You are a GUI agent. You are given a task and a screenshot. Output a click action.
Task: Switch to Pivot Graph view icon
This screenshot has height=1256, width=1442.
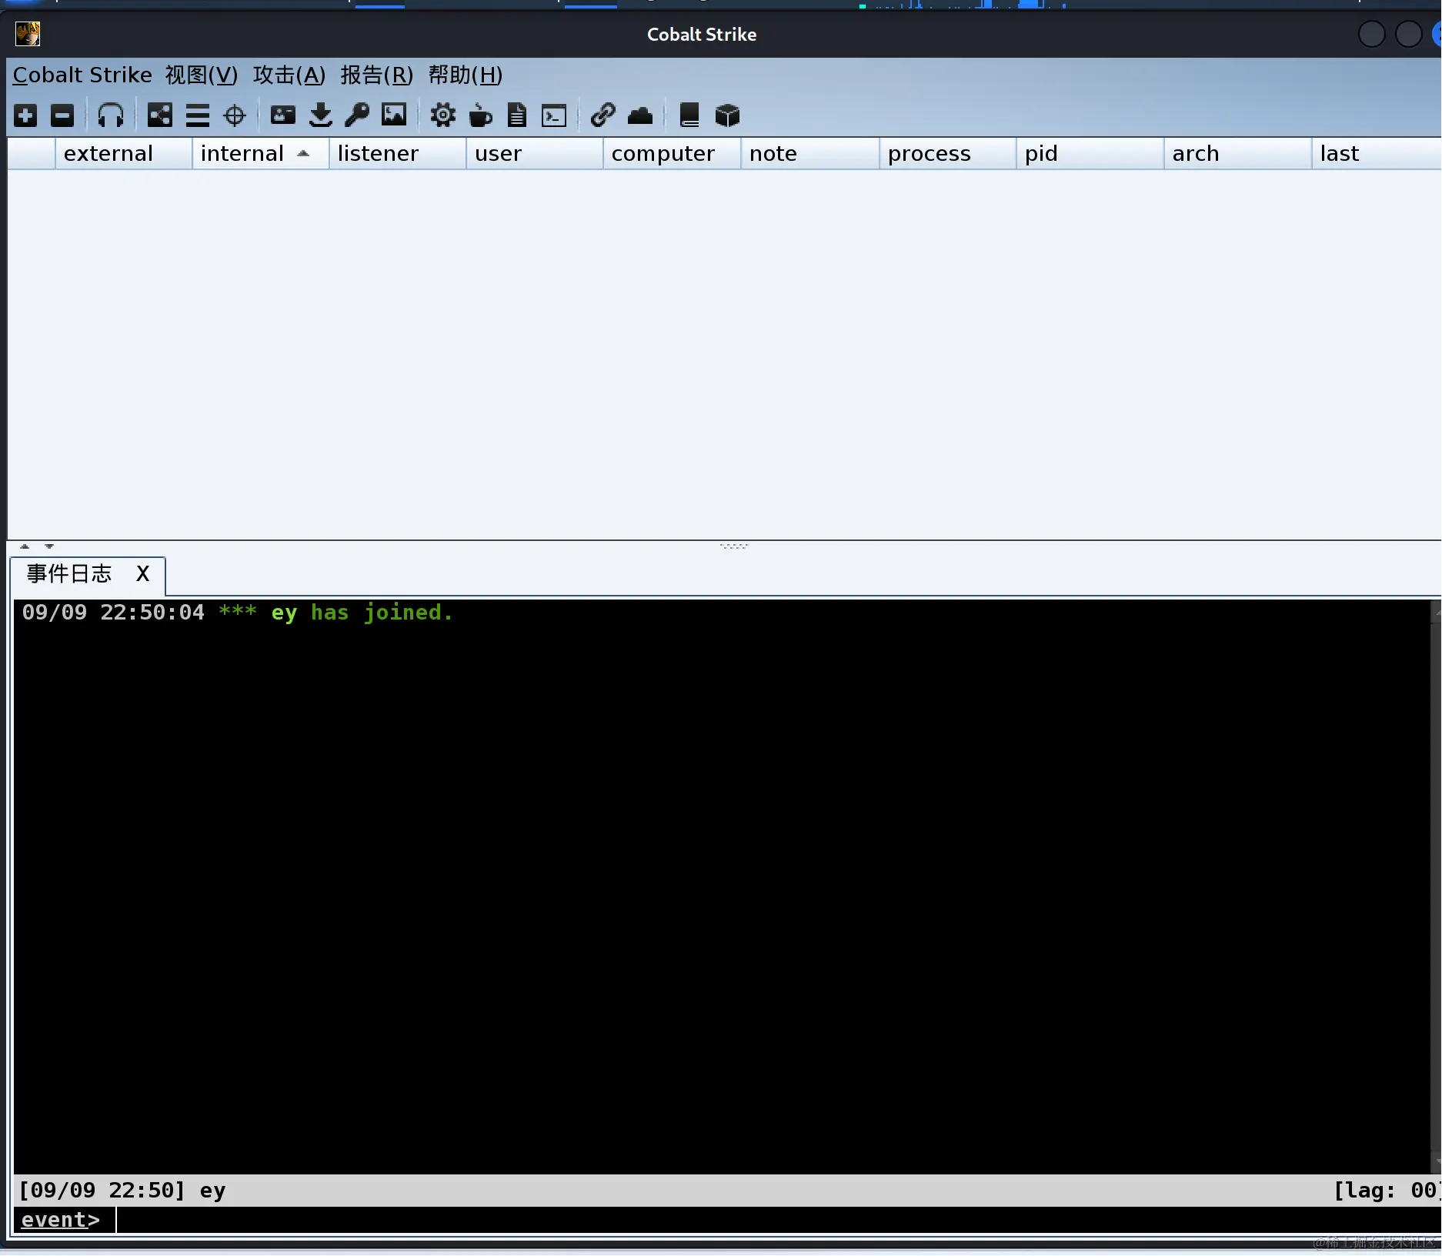160,115
